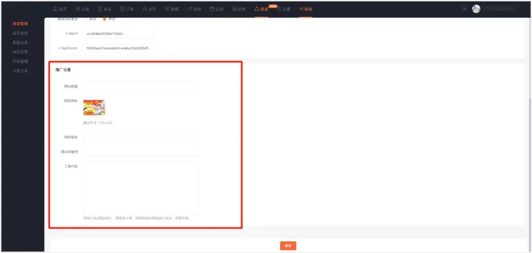
Task: Open the user avatar account menu
Action: pos(476,9)
